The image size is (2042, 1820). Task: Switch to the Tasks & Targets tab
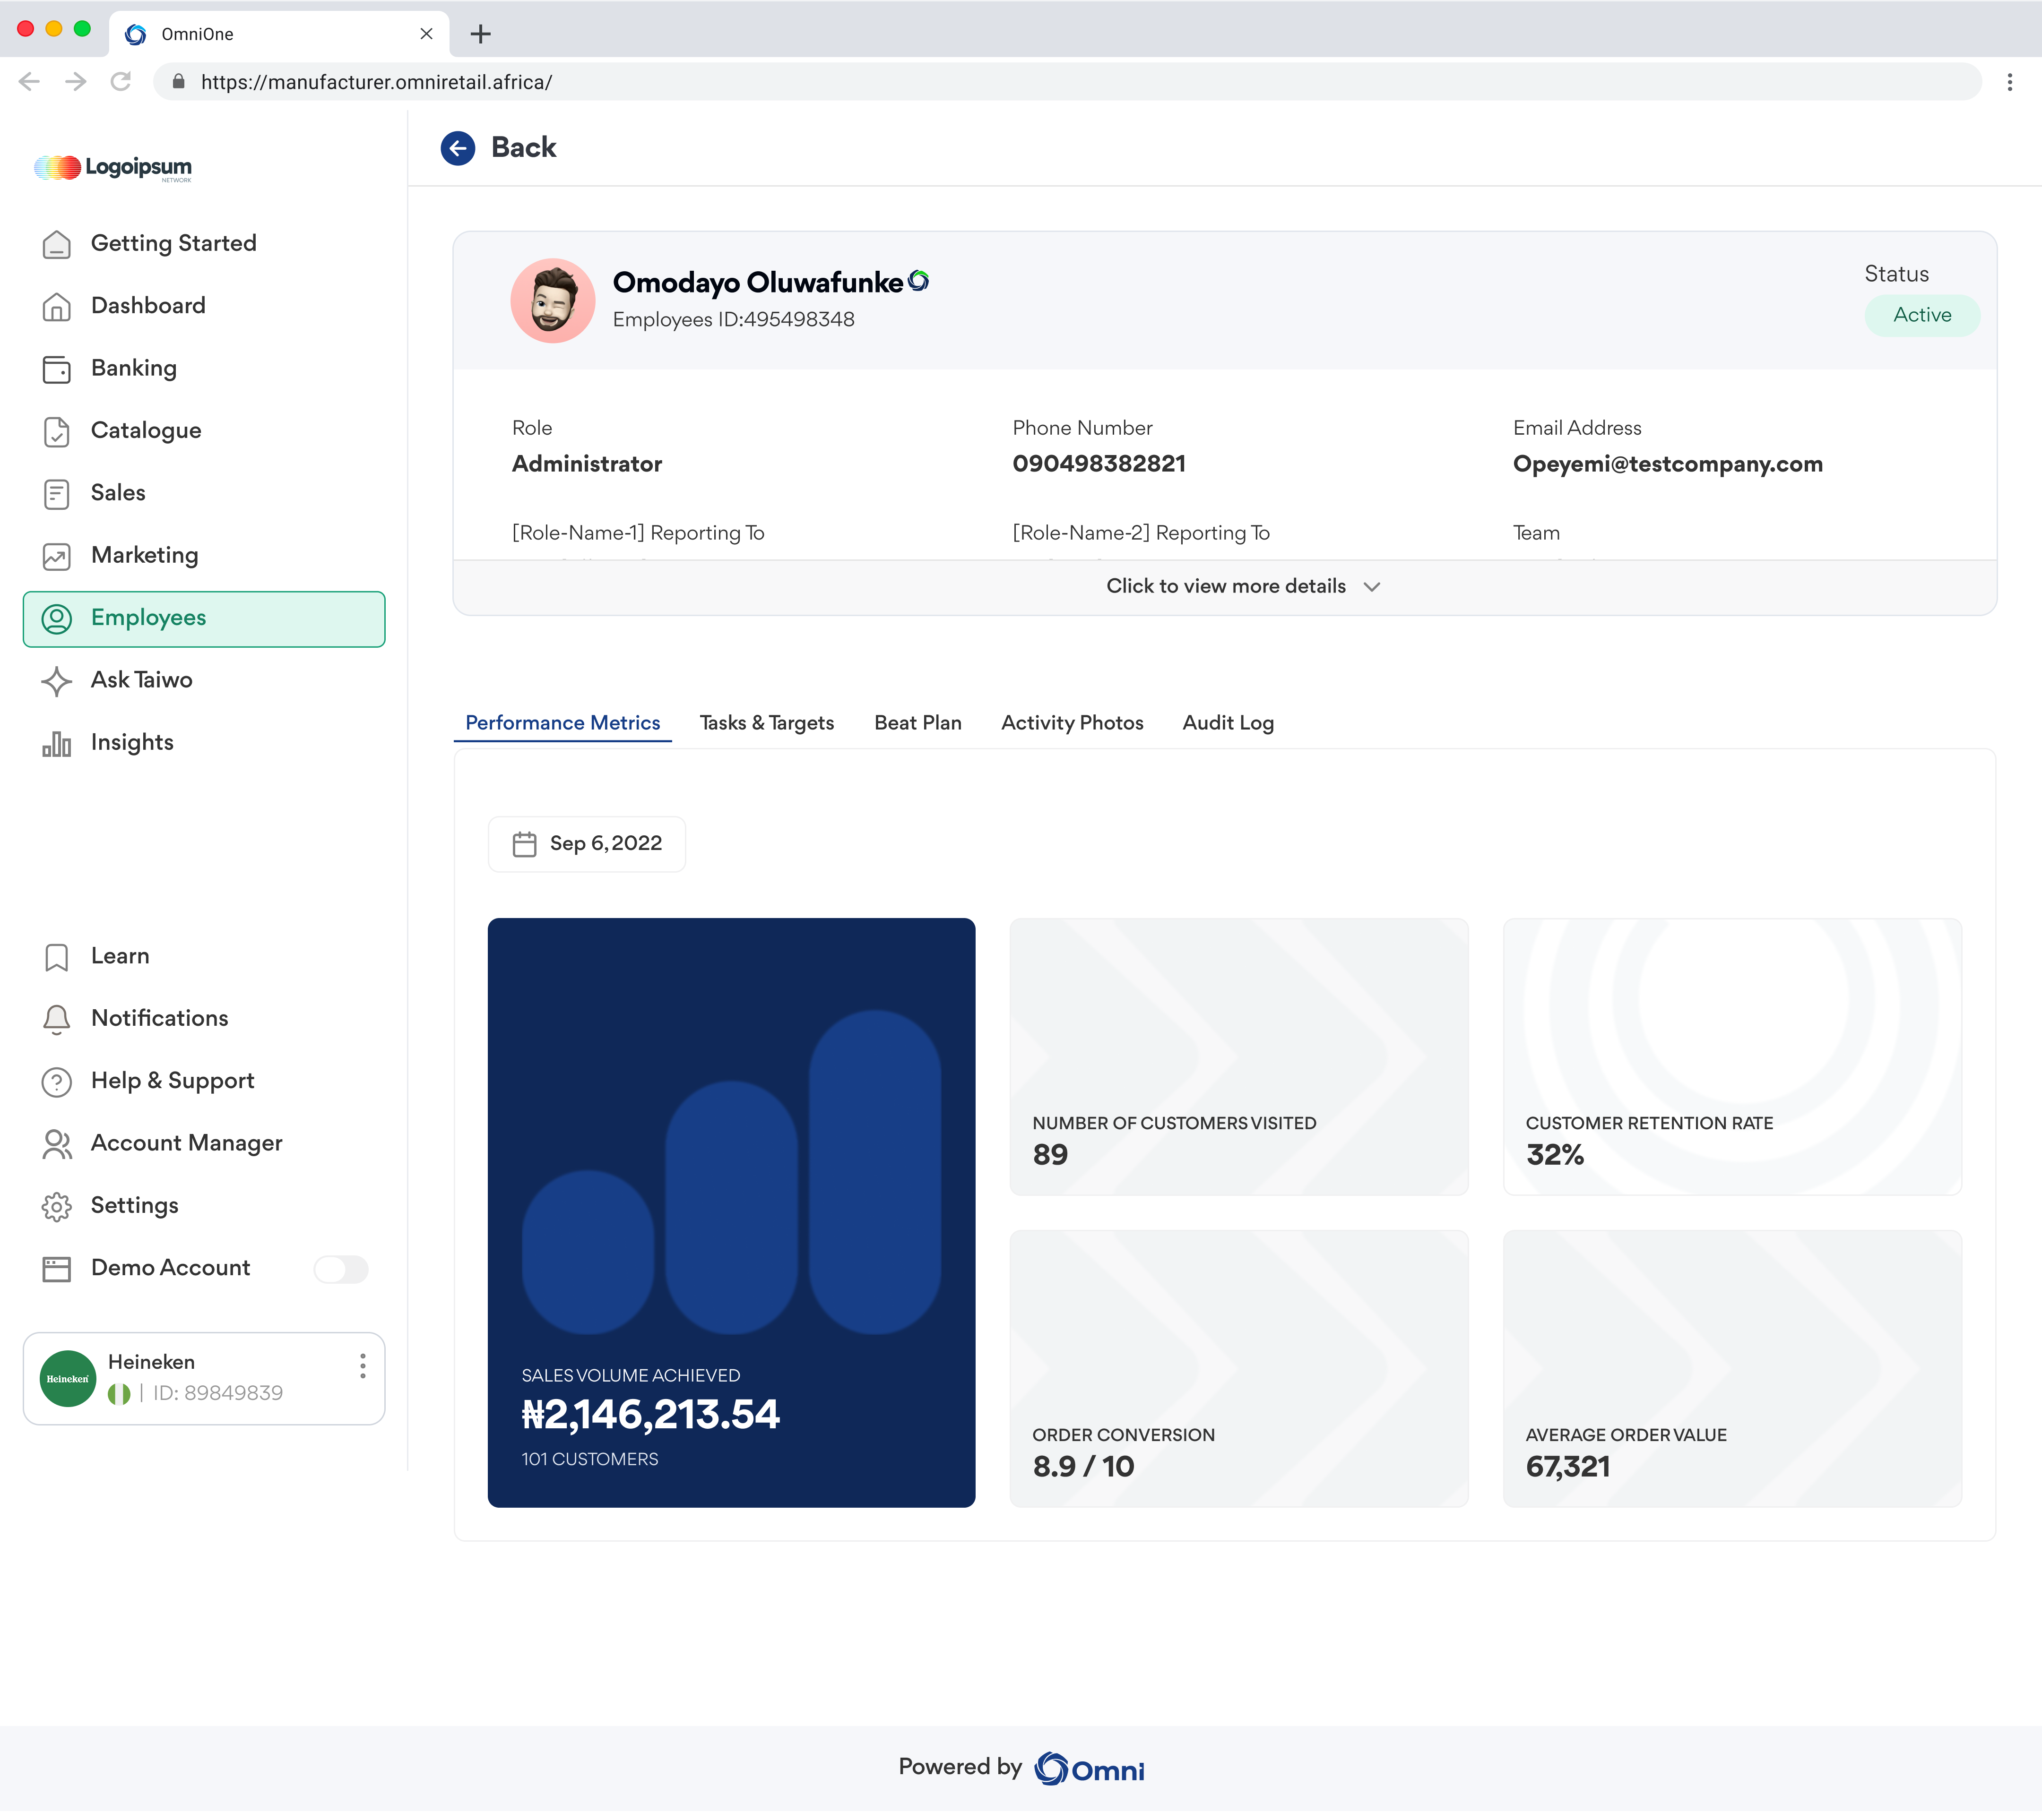[766, 723]
